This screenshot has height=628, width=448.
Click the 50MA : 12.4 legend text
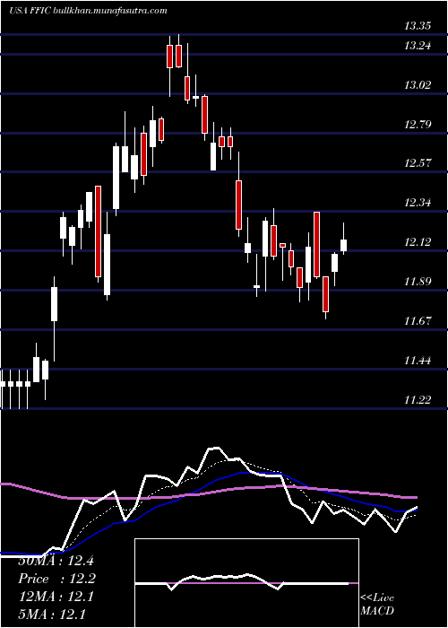click(x=56, y=561)
